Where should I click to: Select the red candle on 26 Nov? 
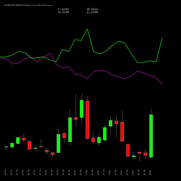[29, 146]
